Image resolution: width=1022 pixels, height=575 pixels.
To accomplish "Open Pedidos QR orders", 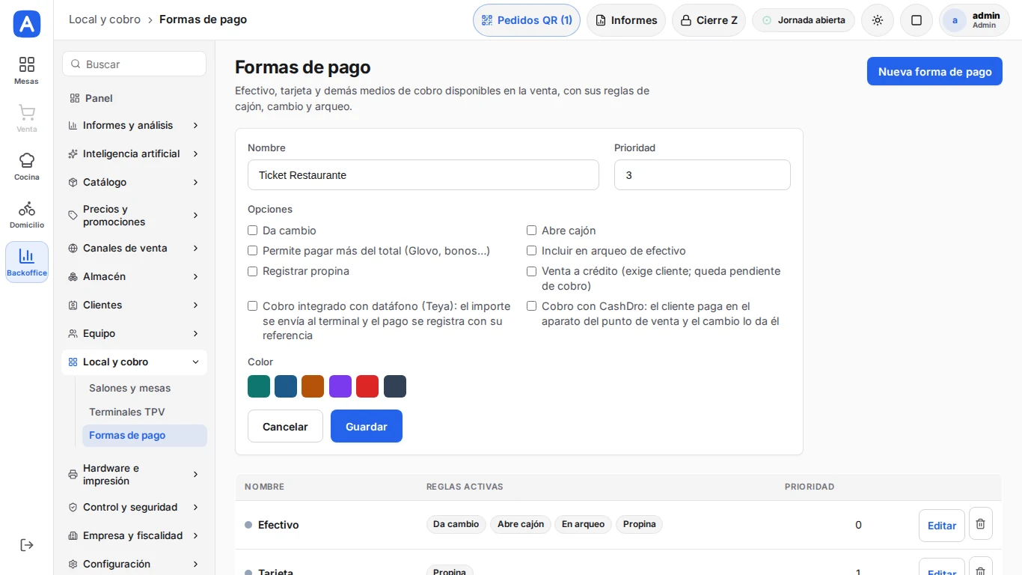I will (x=527, y=20).
